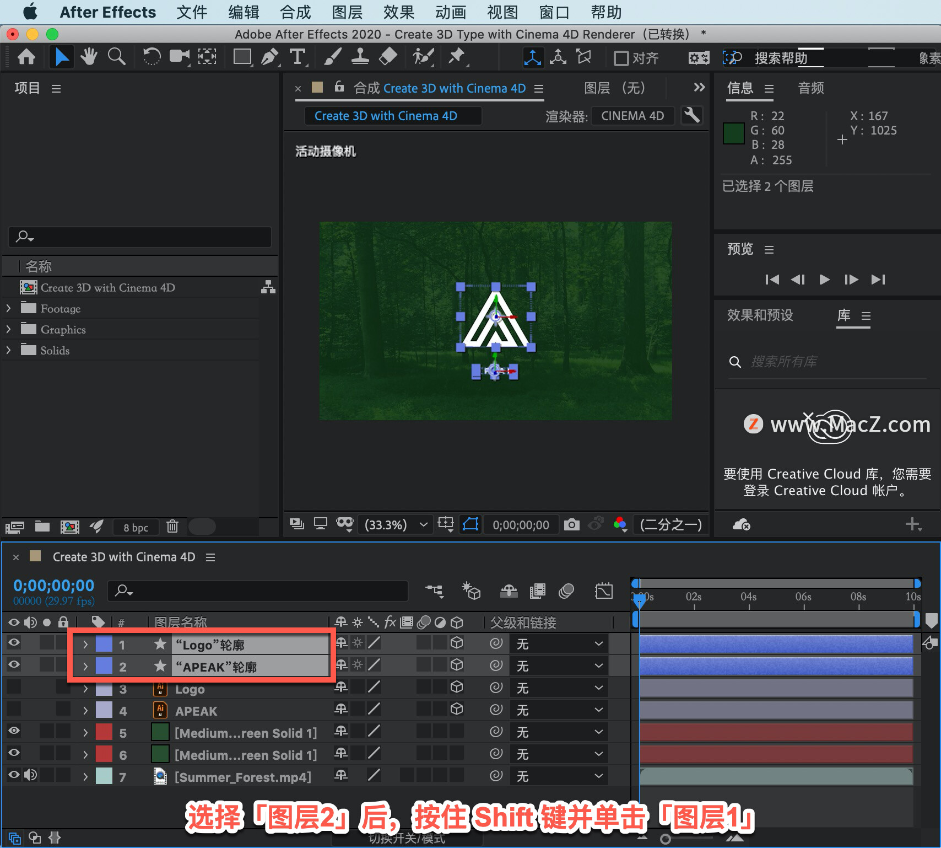Screen dimensions: 941x848
Task: Toggle 3D switch for APEAK layer 4
Action: point(457,709)
